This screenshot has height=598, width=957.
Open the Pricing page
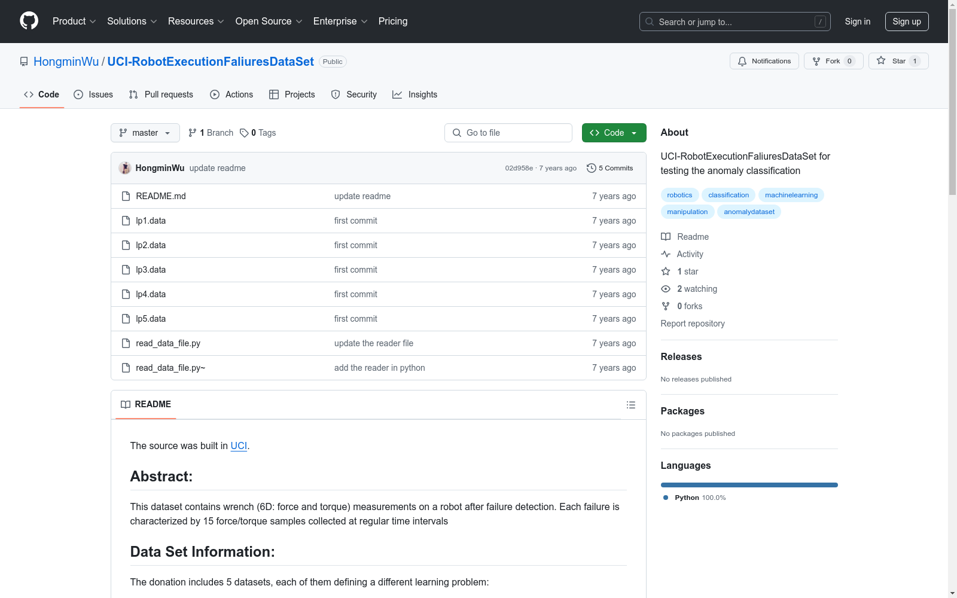[x=393, y=21]
